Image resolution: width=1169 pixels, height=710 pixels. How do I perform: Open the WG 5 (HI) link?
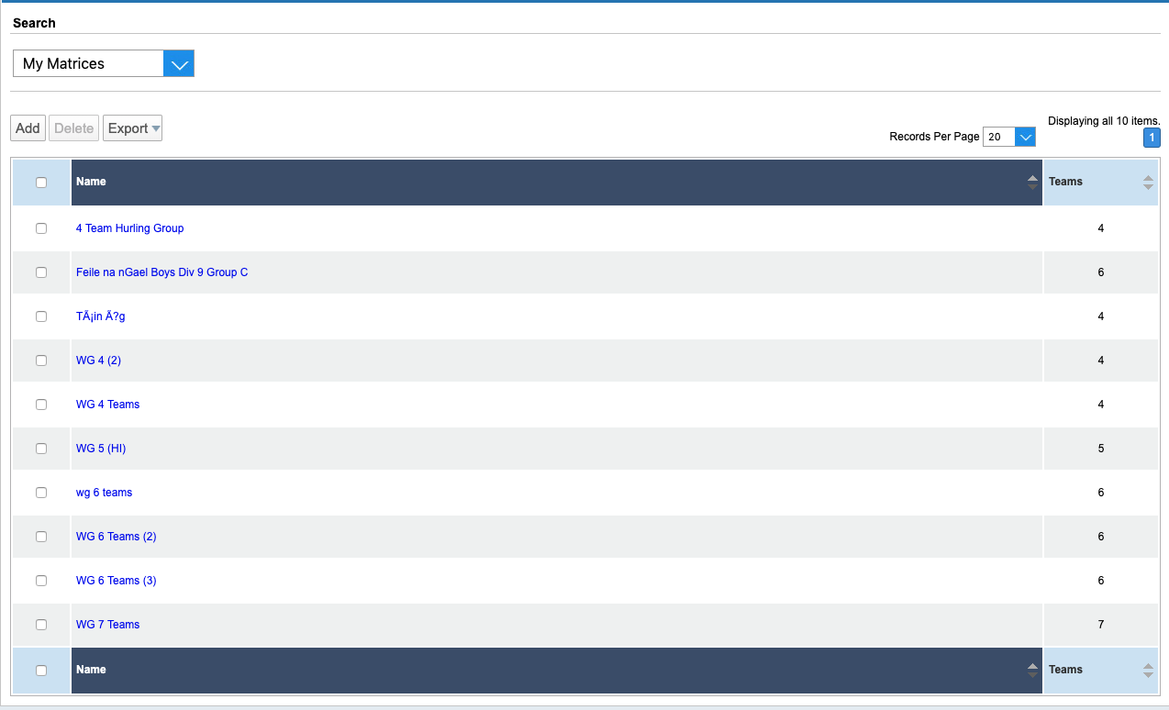tap(101, 449)
